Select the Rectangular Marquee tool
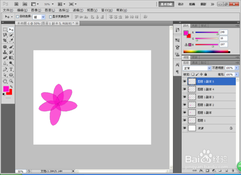Viewport: 241px width, 175px height. coord(5,29)
